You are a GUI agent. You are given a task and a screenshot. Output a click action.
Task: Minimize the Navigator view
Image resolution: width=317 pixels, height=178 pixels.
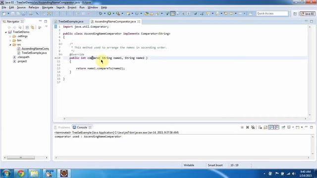[40, 21]
